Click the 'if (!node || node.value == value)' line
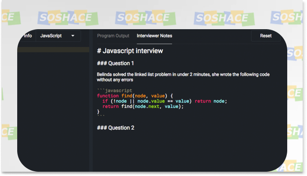307x176 pixels. (164, 101)
